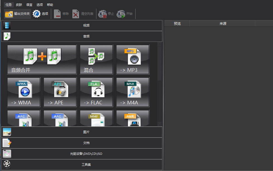Open the 帮助 (help) menu
This screenshot has height=171, width=273.
click(50, 5)
